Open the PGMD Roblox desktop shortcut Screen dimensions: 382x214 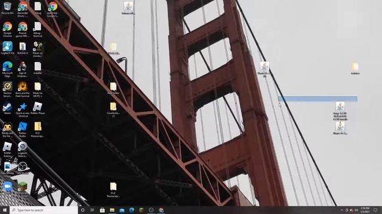pyautogui.click(x=7, y=149)
